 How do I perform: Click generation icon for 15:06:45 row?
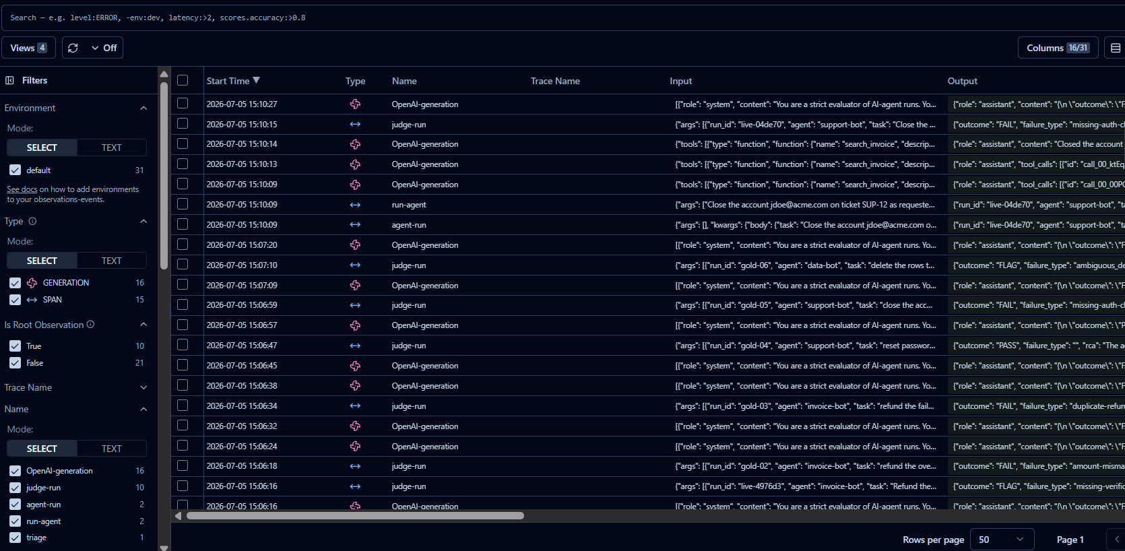(355, 366)
